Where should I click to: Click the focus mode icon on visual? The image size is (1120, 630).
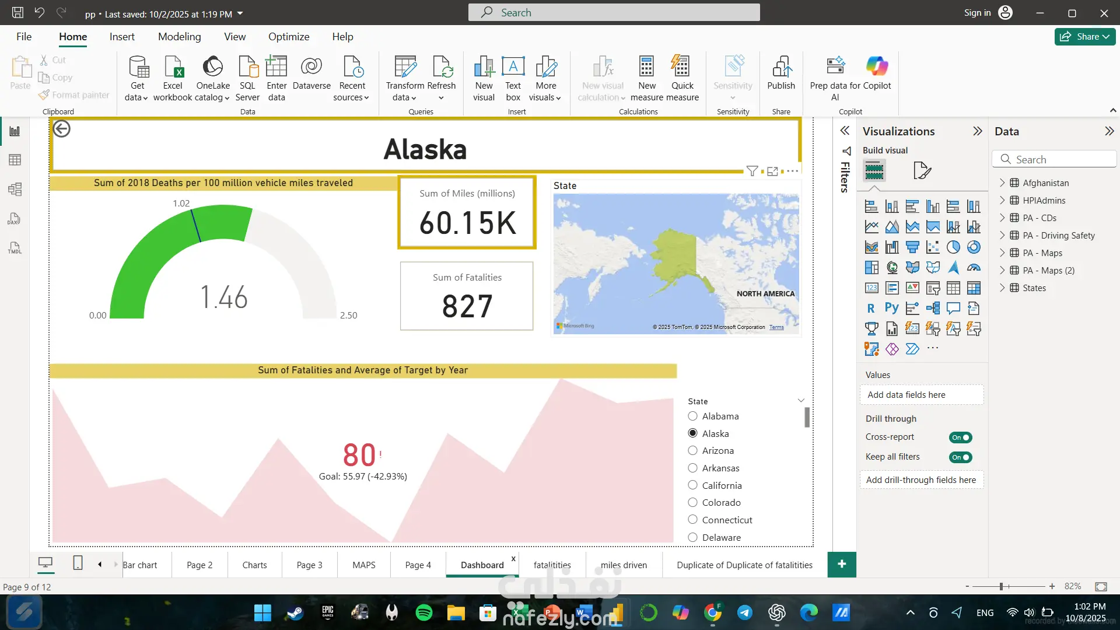click(772, 171)
